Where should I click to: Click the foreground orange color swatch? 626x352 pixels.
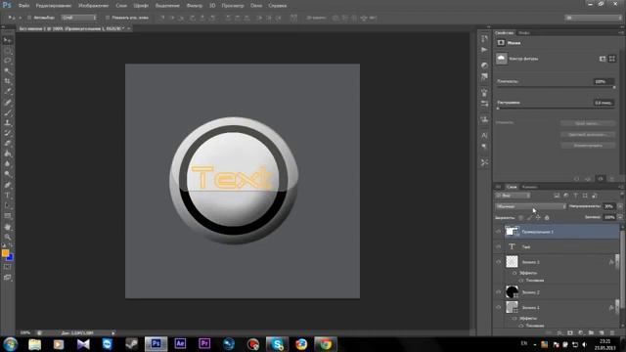(x=5, y=253)
